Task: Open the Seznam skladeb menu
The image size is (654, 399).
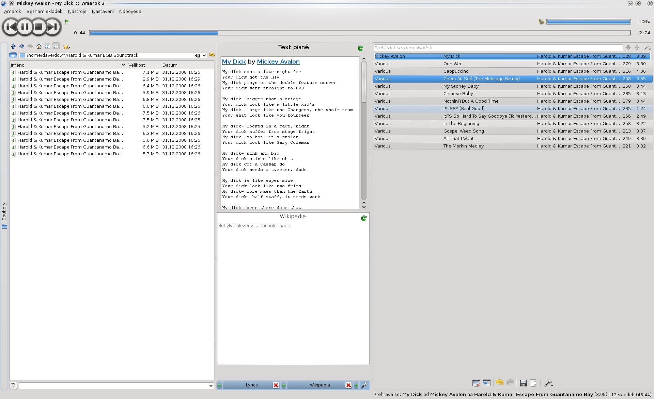Action: [x=45, y=12]
